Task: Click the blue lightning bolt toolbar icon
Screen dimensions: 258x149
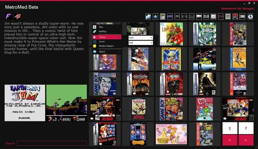Action: pyautogui.click(x=250, y=17)
